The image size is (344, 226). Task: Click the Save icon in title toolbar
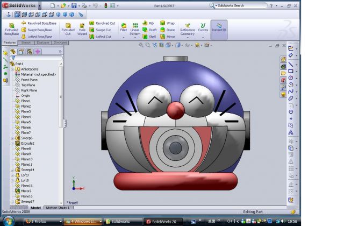point(74,6)
